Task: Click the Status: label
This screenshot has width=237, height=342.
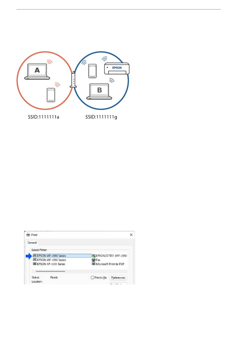Action: (x=35, y=277)
